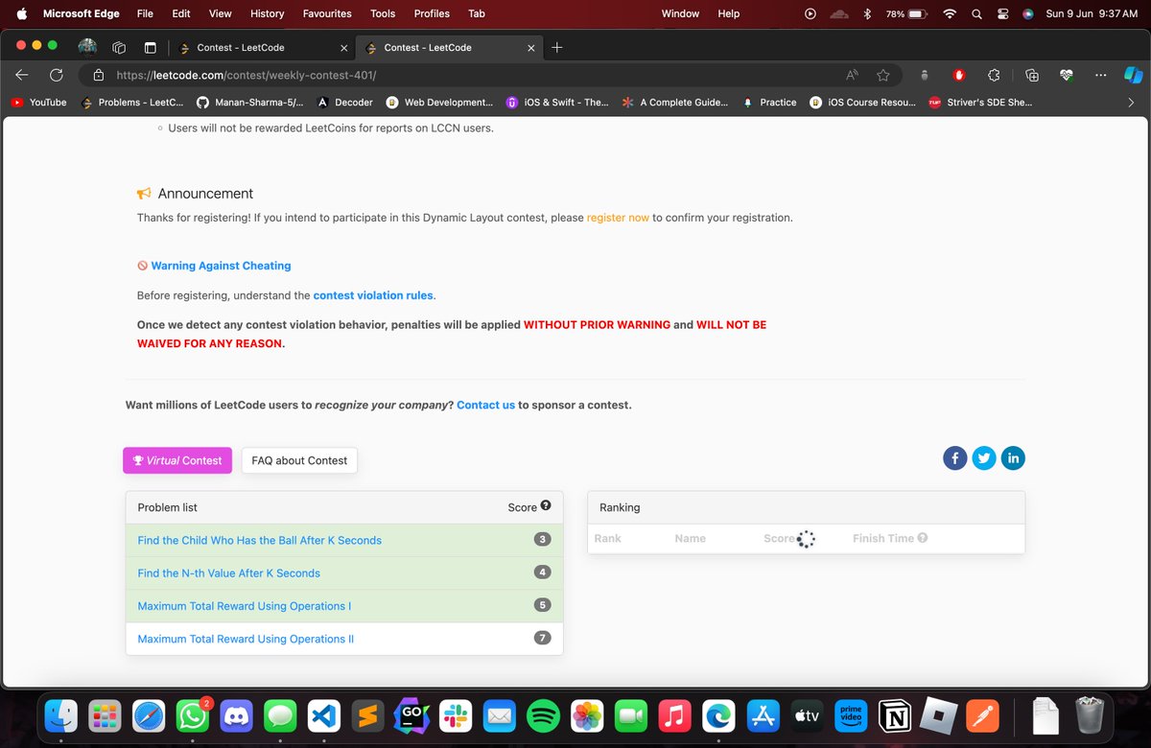Go back with the browser back arrow
This screenshot has height=748, width=1151.
[22, 75]
